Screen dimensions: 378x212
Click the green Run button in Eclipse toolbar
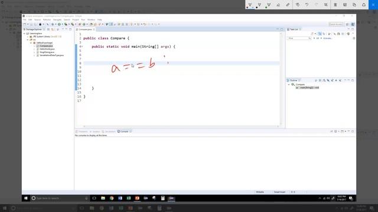coord(59,24)
